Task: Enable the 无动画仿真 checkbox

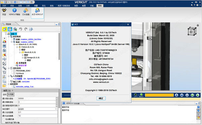Action: click(x=4, y=119)
